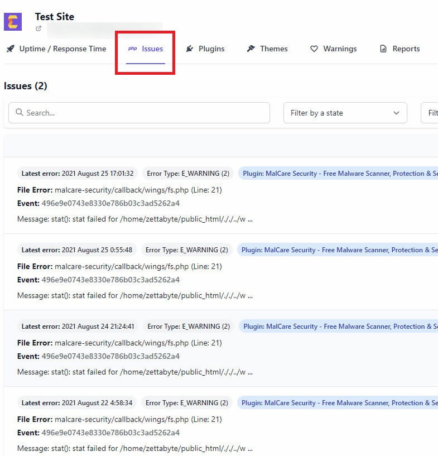Expand the Filter by a state chevron
This screenshot has height=456, width=438.
click(x=396, y=113)
